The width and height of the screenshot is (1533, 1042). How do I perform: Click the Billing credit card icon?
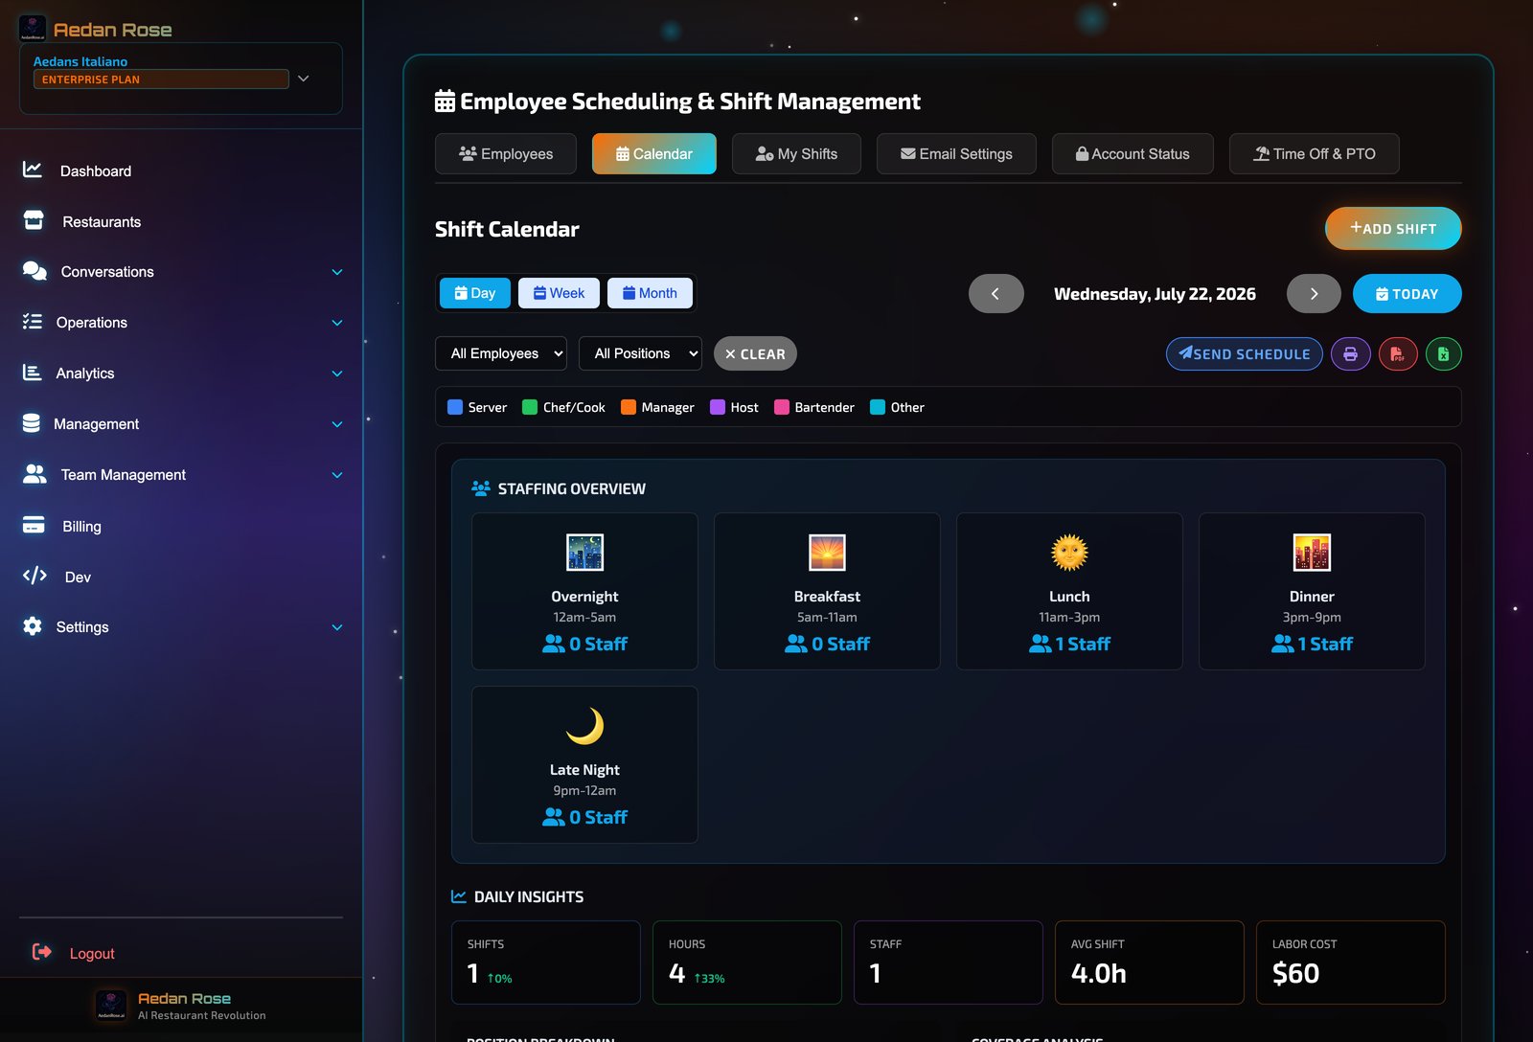(34, 525)
